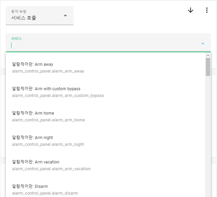Screen dimensions: 217x197
Task: Select 알람제어판: Arm vacation service
Action: click(x=106, y=165)
